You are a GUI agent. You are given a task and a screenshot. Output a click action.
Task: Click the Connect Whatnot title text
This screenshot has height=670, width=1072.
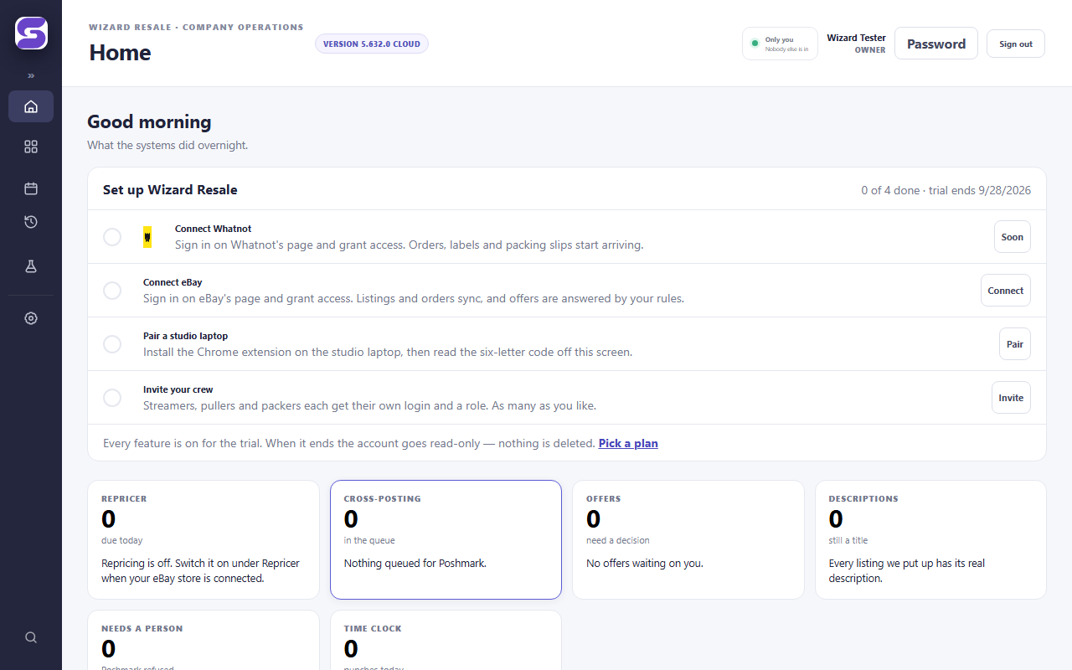pos(213,229)
